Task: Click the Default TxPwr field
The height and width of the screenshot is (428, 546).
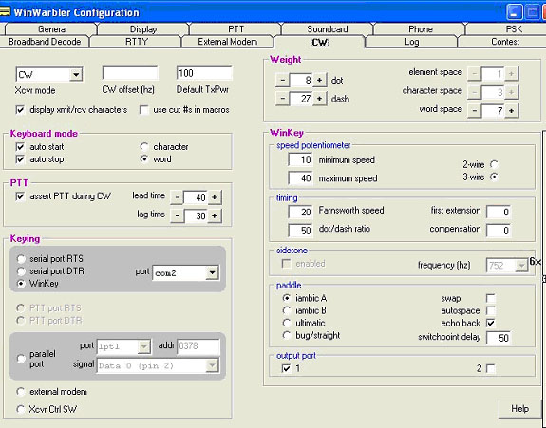Action: (x=204, y=73)
